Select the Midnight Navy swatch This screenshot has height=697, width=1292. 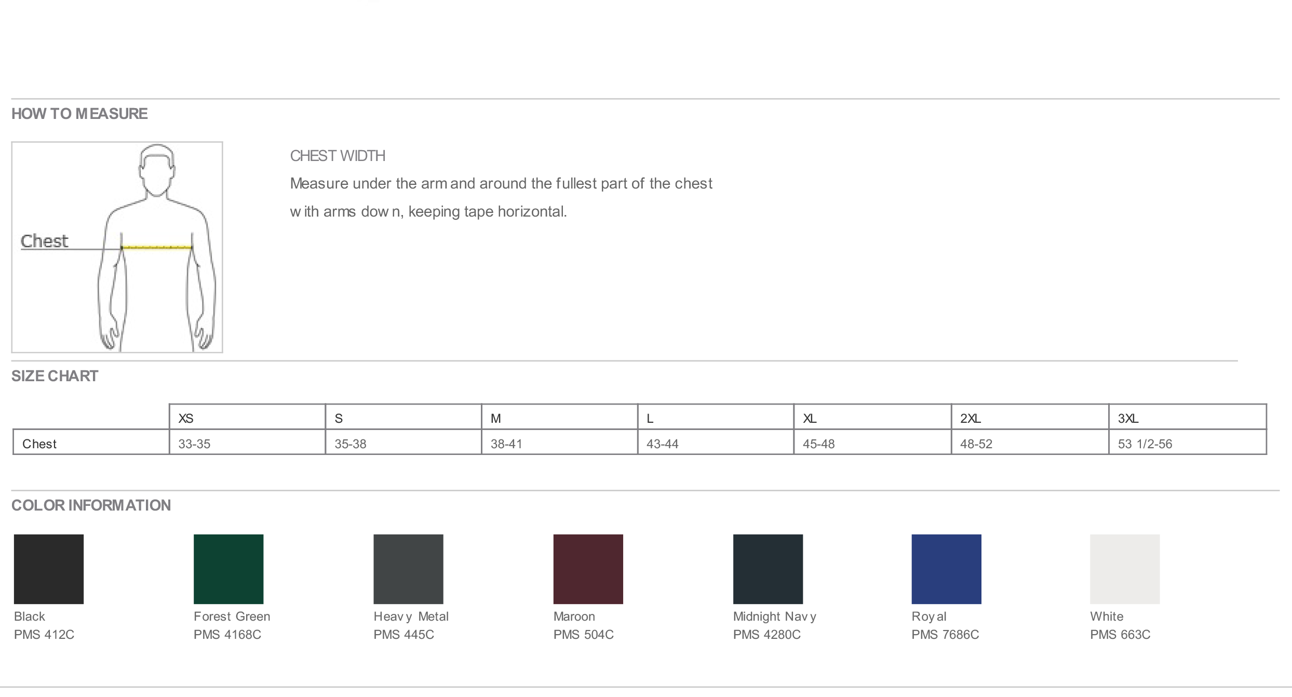[x=768, y=569]
